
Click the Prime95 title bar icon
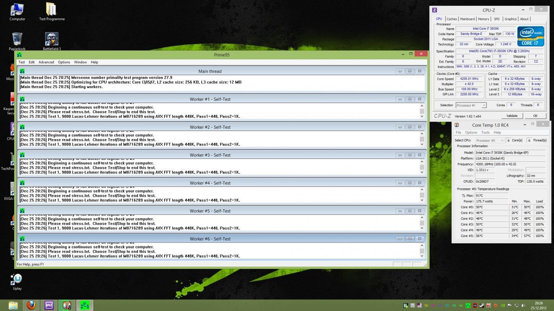coord(20,55)
